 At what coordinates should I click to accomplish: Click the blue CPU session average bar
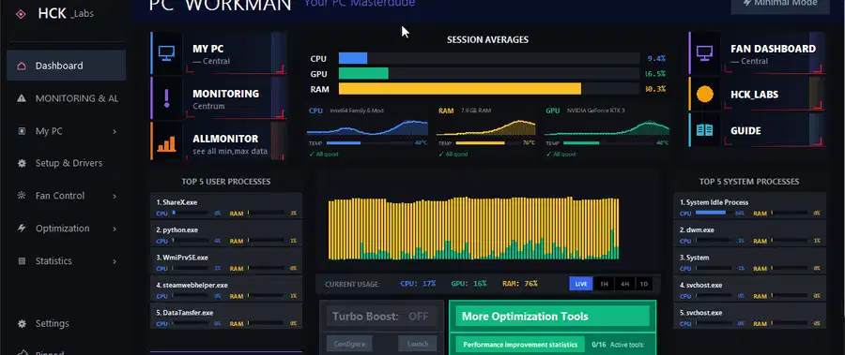click(x=353, y=58)
